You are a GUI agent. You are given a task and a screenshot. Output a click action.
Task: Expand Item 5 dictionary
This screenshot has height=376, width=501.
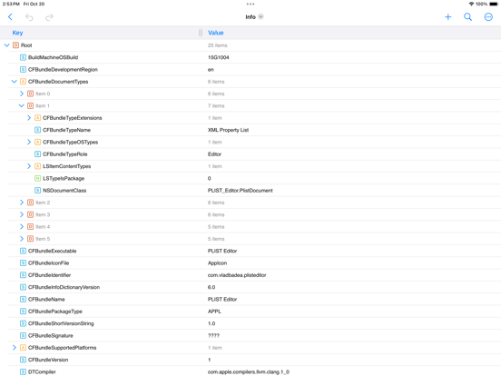(x=22, y=239)
